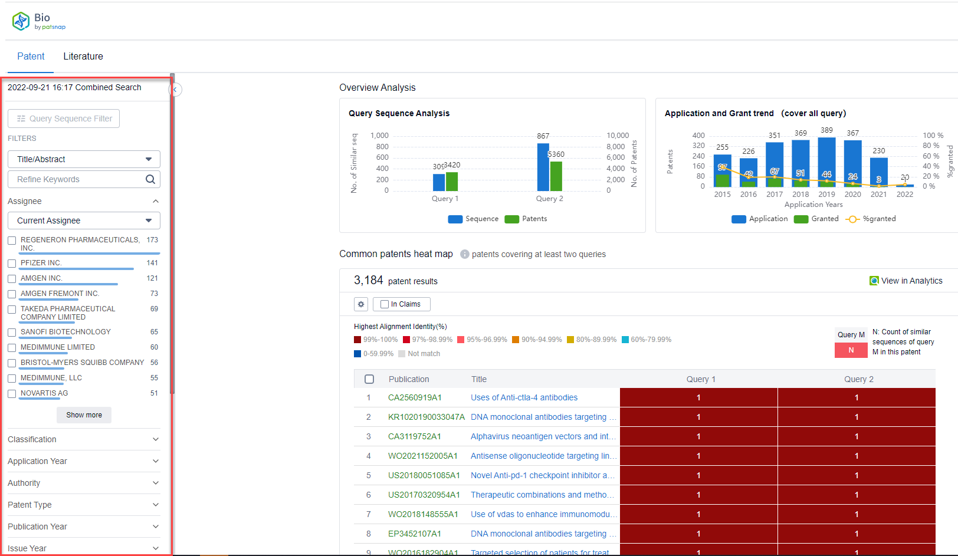Toggle the select-all Publication checkbox
Viewport: 958px width, 556px height.
coord(369,379)
